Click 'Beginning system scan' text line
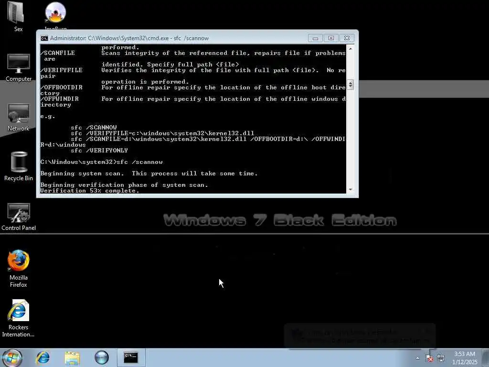 pos(149,173)
